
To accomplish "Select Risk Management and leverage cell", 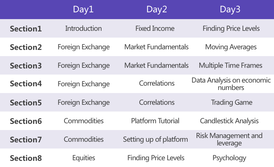I will point(229,139).
